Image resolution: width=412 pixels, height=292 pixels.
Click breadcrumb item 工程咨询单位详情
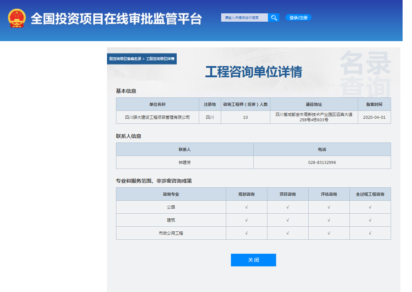(x=161, y=58)
